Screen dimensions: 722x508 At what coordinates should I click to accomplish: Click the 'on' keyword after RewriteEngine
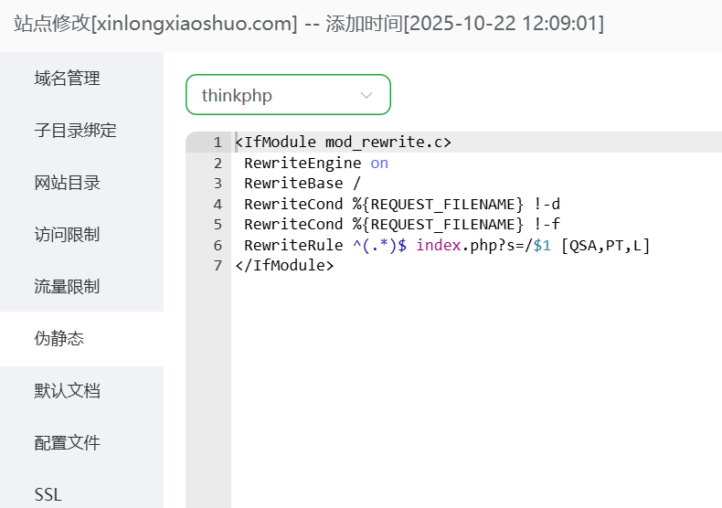click(379, 164)
